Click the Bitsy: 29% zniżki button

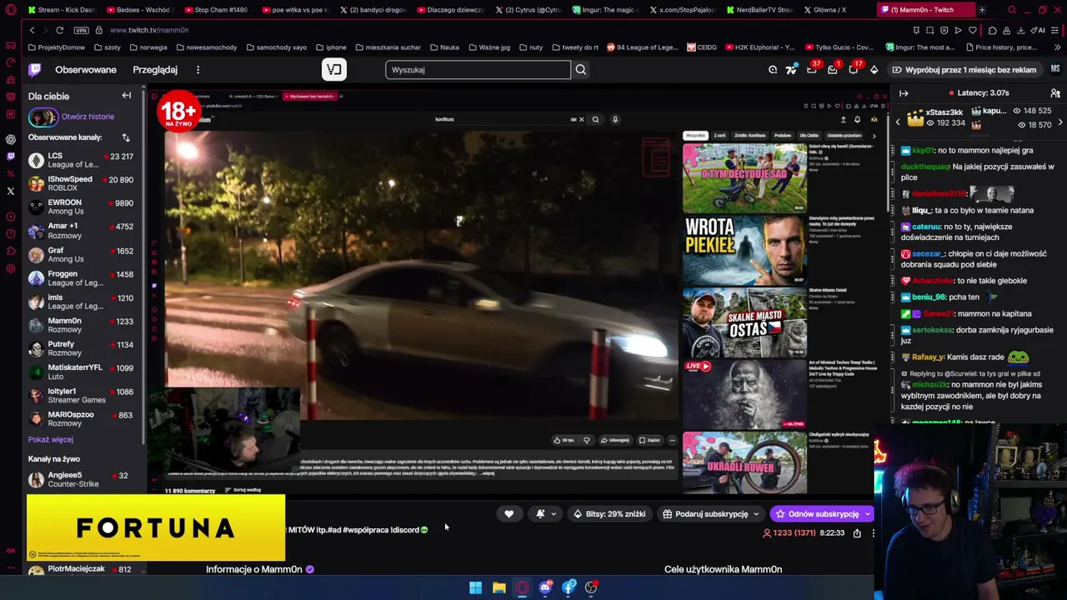coord(609,514)
